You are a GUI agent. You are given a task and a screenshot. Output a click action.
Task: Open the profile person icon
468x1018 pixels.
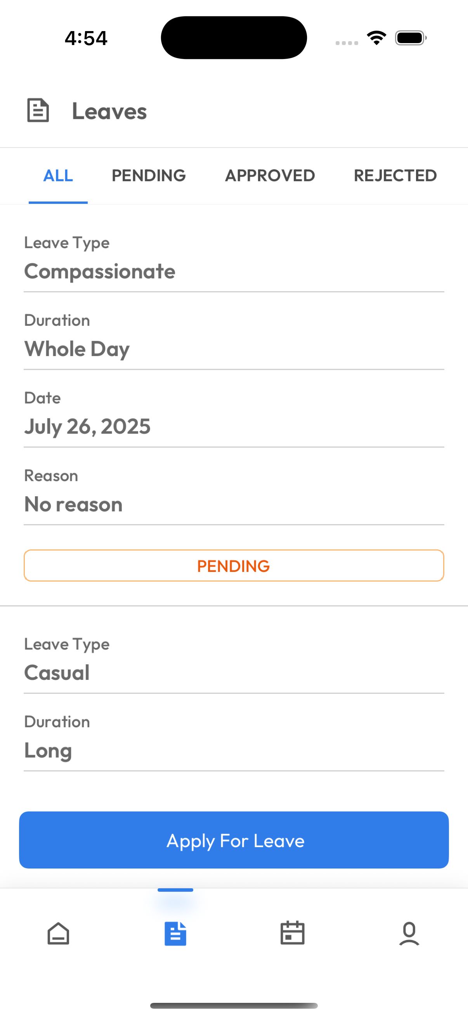click(409, 933)
